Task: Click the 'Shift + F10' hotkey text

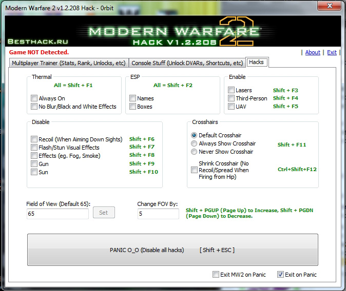Action: [144, 172]
